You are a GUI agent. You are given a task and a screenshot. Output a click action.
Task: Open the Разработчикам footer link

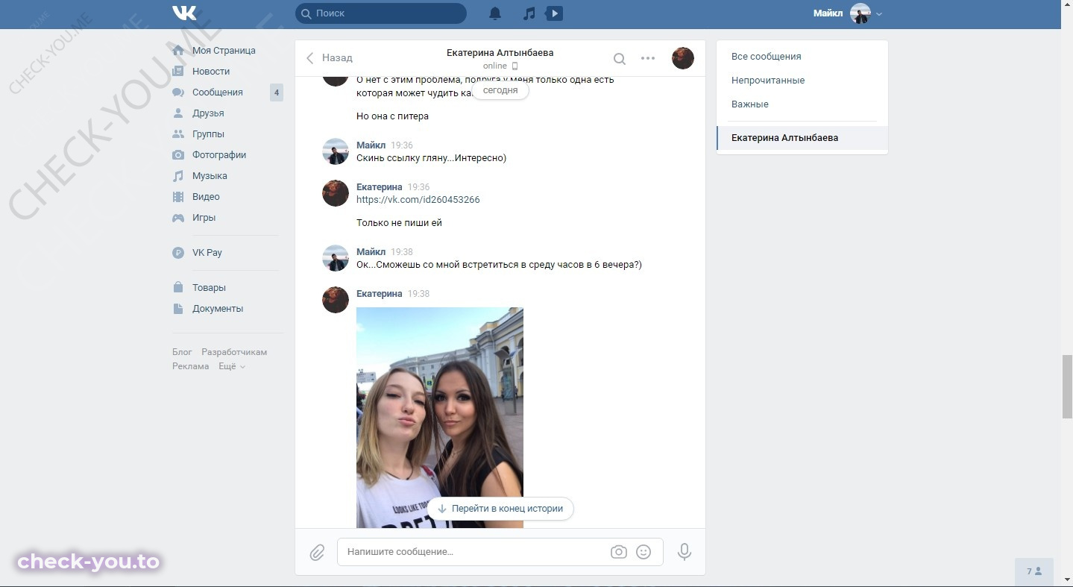(x=234, y=352)
